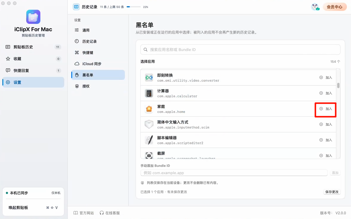Click the 快捷键 command-key icon
The height and width of the screenshot is (219, 351).
click(x=77, y=52)
